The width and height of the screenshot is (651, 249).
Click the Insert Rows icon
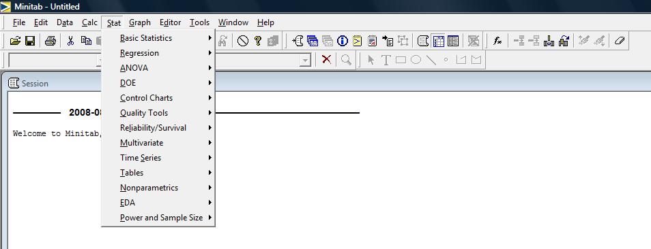point(534,41)
